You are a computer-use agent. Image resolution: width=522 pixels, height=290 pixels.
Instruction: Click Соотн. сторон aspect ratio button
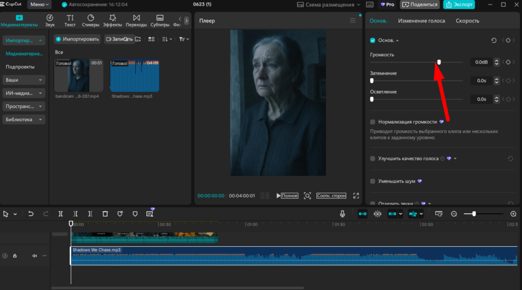pos(331,196)
